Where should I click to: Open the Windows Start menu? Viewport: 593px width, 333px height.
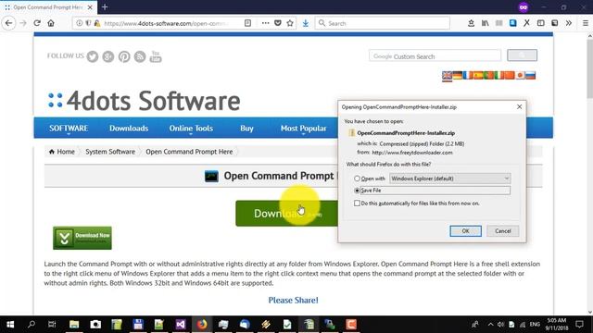pos(10,325)
